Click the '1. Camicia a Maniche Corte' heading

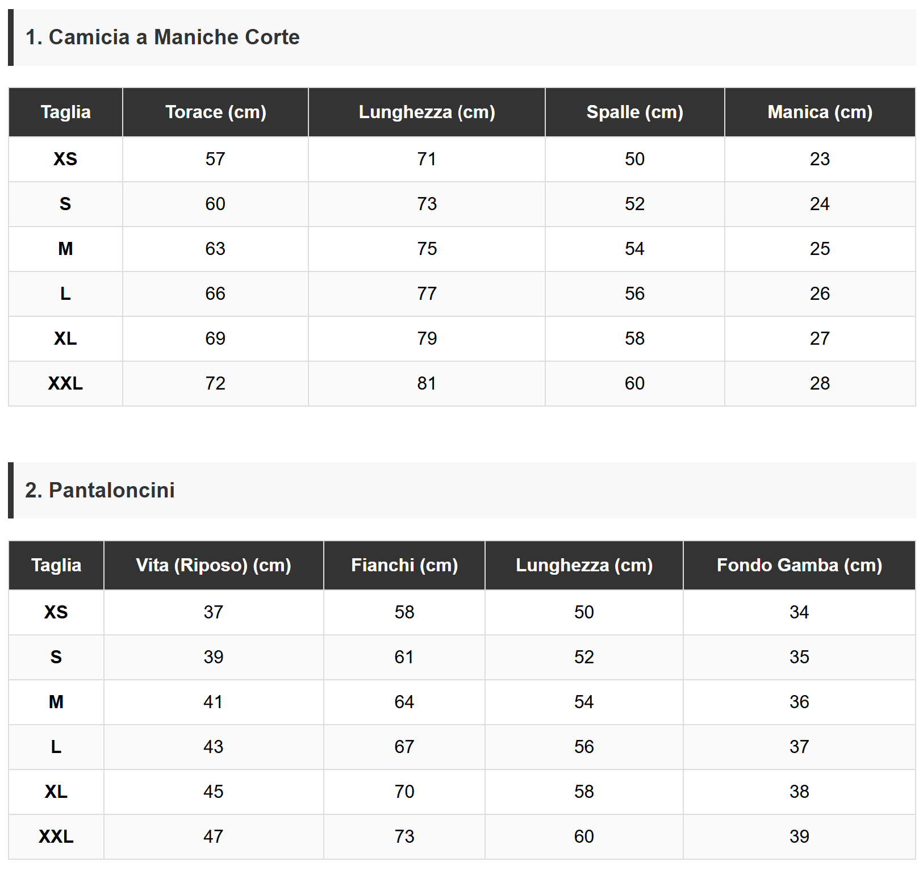click(x=162, y=37)
